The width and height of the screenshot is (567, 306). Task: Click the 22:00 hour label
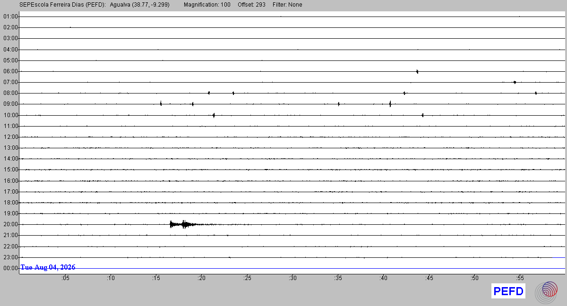tap(10, 246)
